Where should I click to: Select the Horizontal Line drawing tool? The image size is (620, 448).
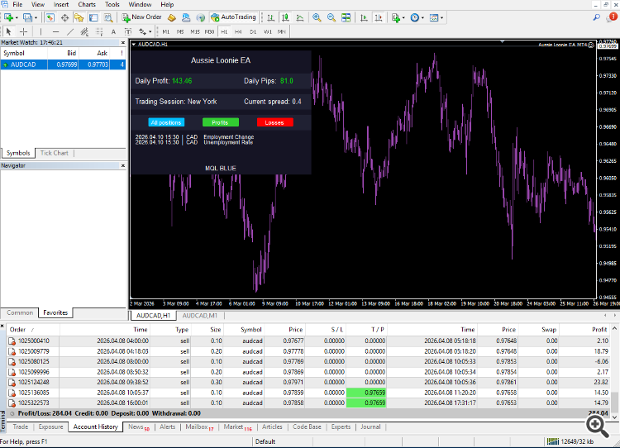click(x=55, y=31)
